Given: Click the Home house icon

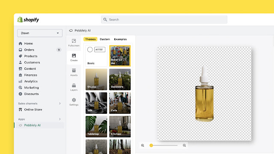Looking at the screenshot, I should (x=21, y=44).
